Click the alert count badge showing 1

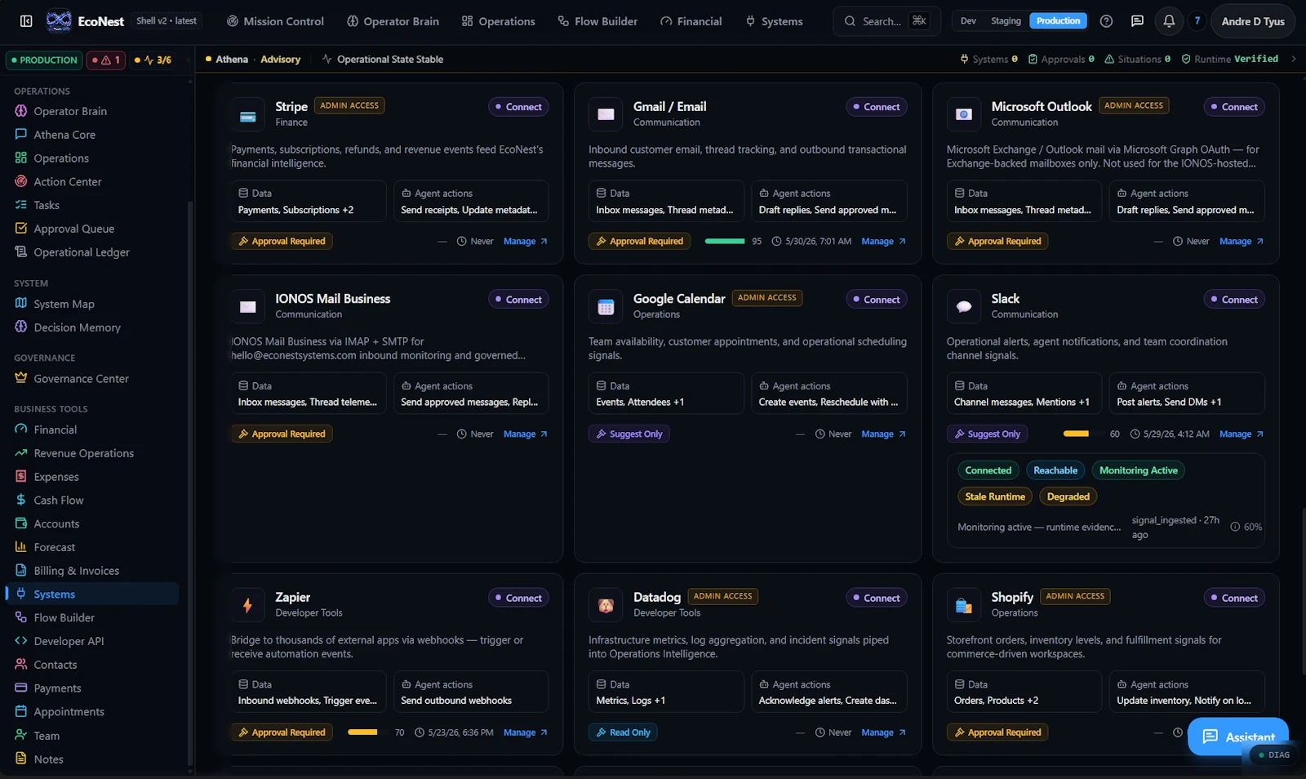coord(106,60)
